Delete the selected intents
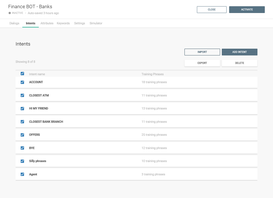This screenshot has width=273, height=198. 239,63
